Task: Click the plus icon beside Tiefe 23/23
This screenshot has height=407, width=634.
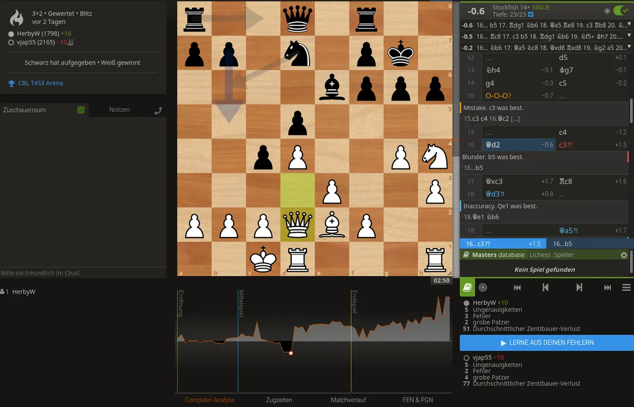Action: pyautogui.click(x=531, y=15)
